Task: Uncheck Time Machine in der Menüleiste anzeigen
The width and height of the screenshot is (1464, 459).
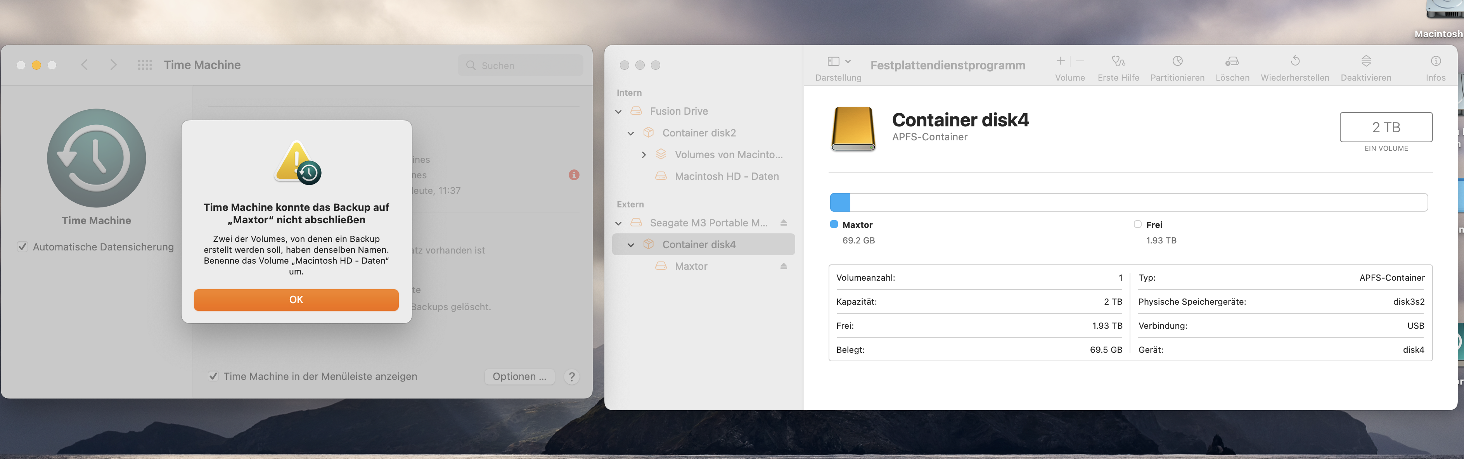Action: coord(213,376)
